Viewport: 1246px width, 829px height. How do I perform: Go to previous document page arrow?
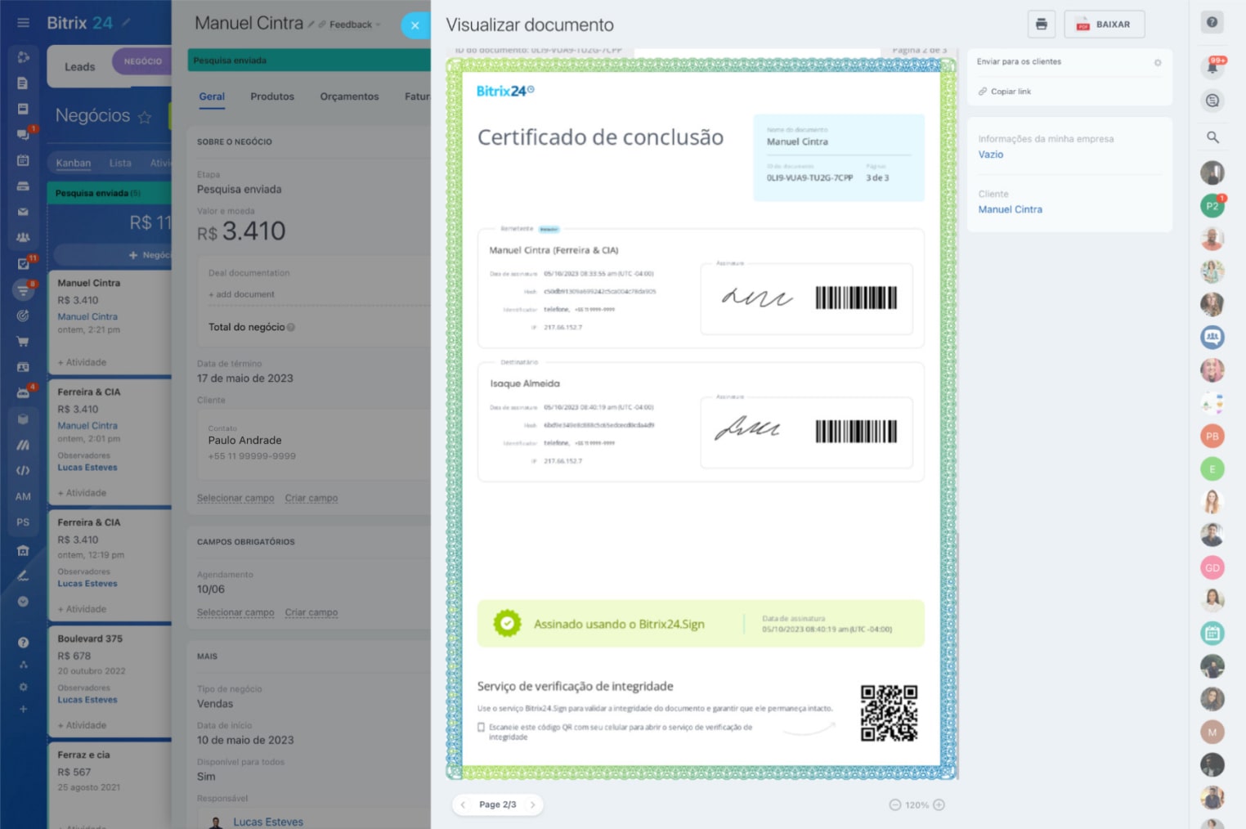pyautogui.click(x=463, y=805)
